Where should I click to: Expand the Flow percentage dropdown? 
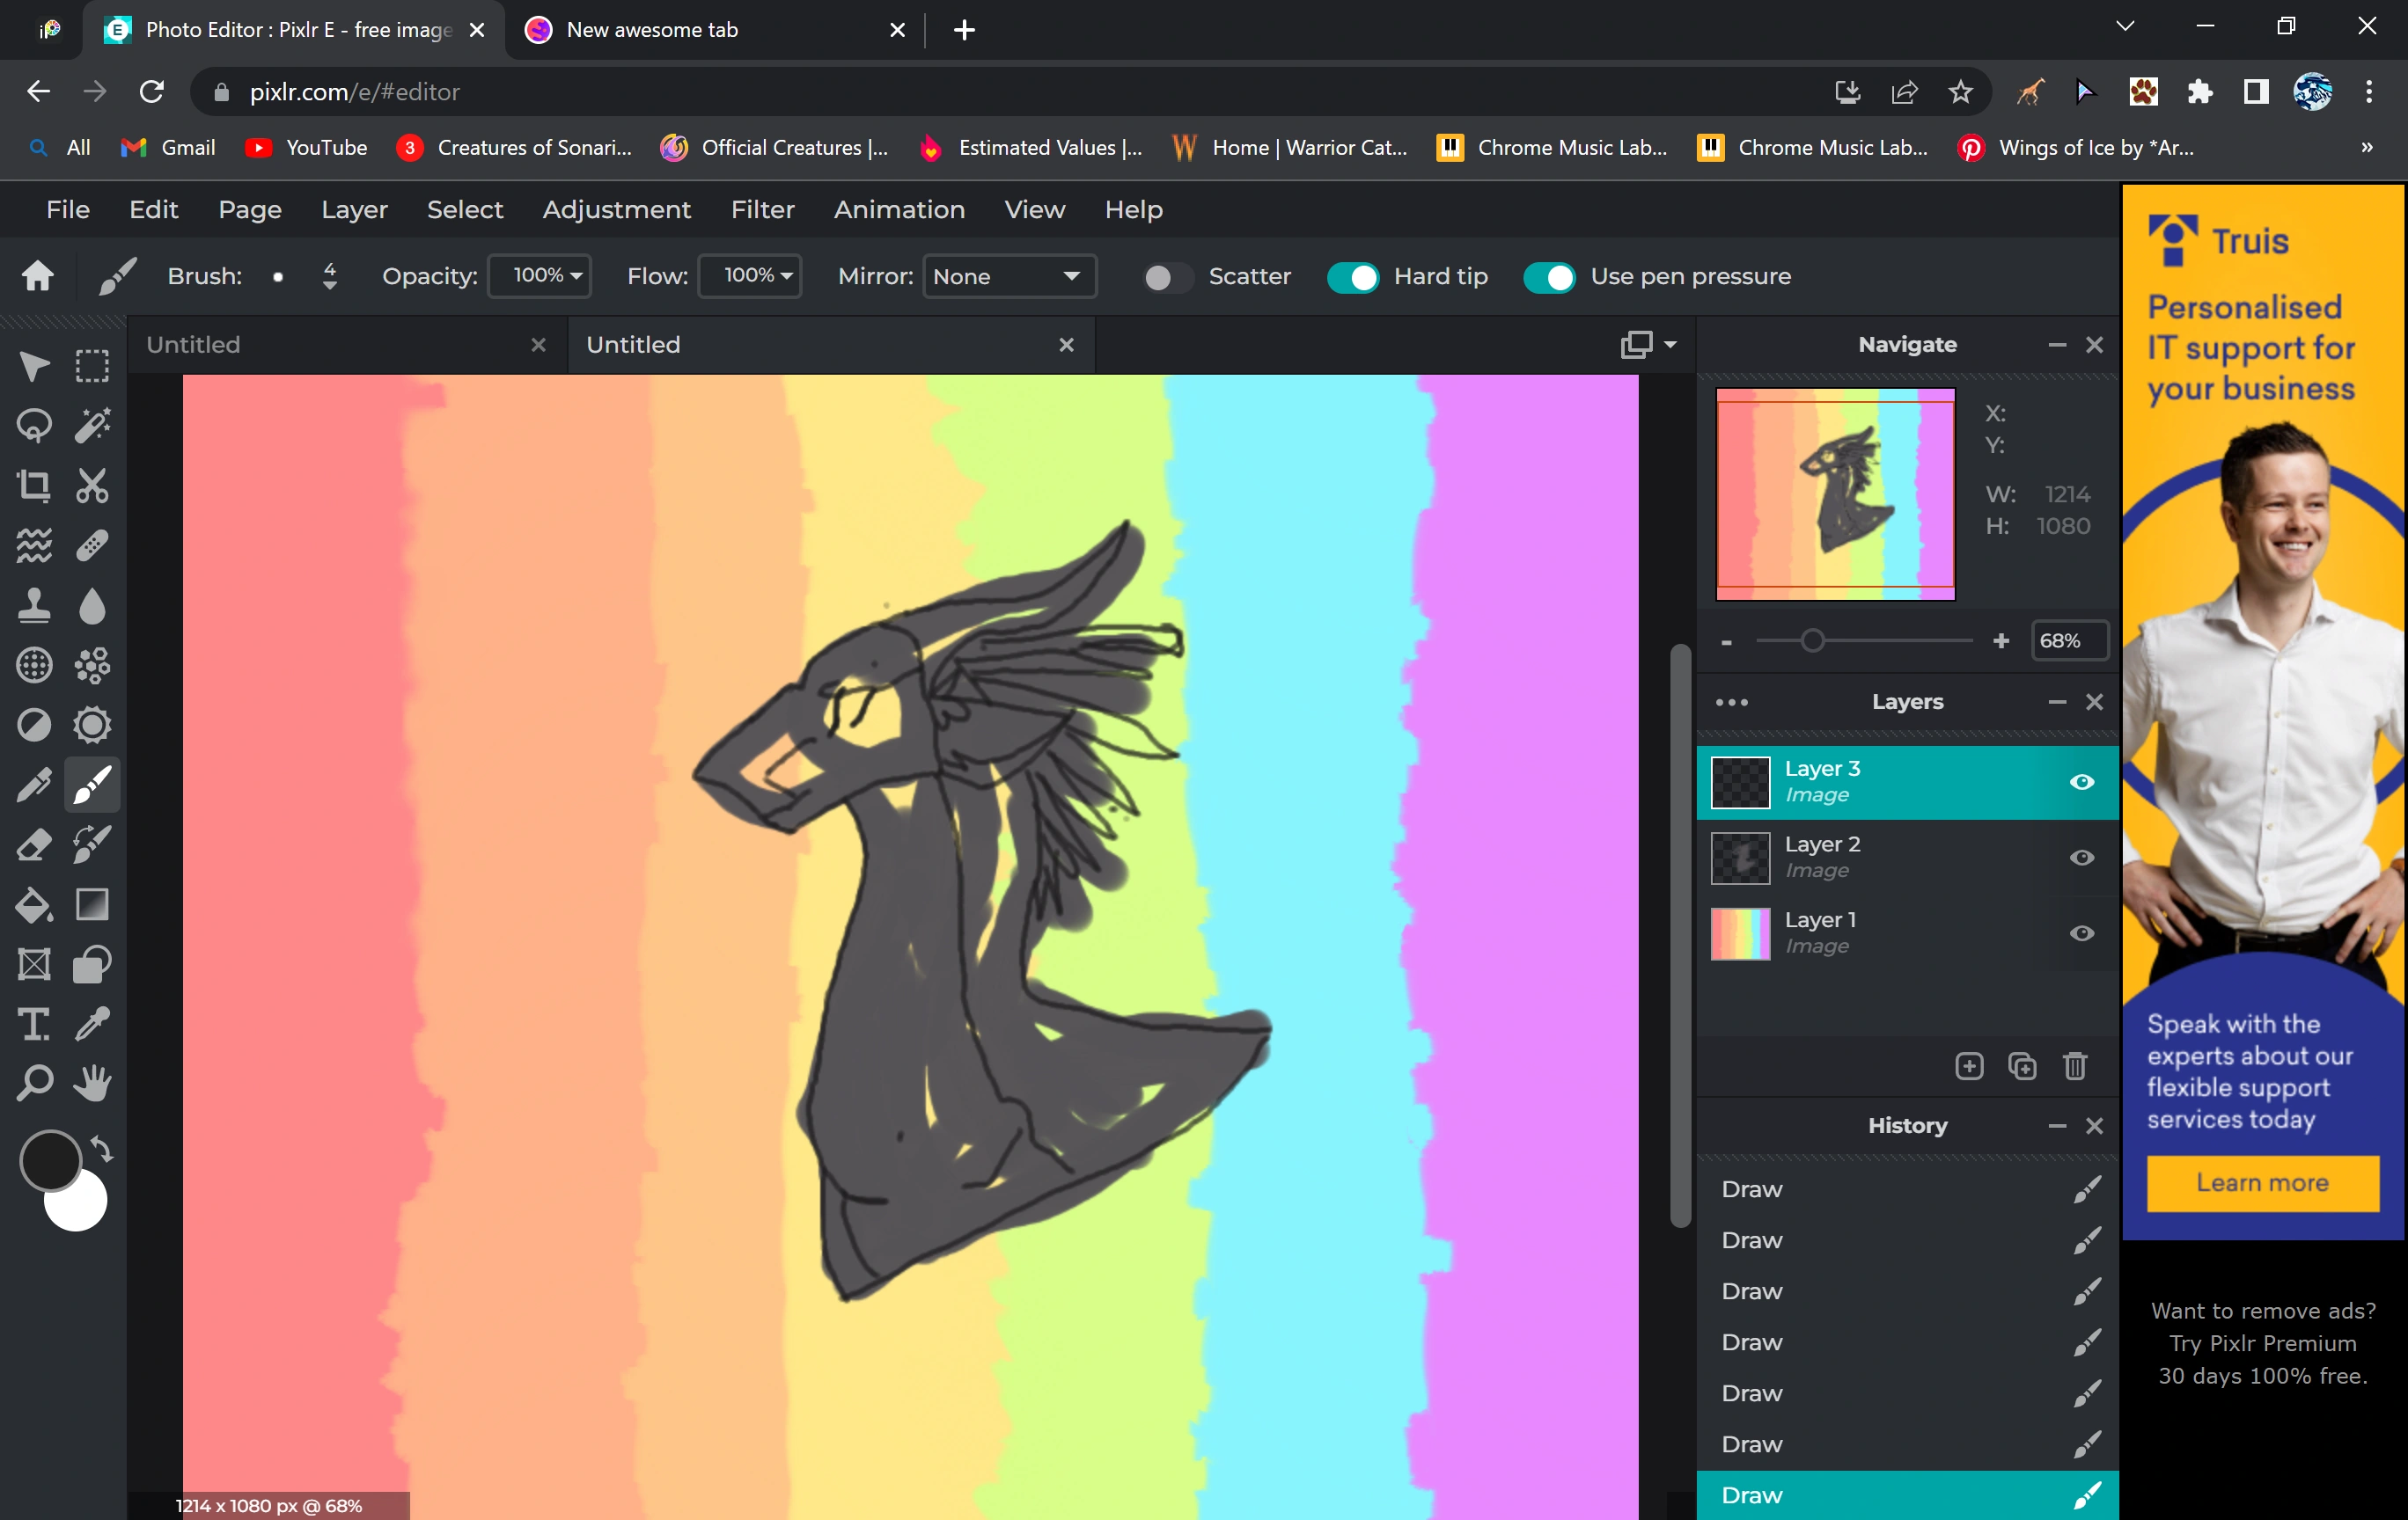coord(750,276)
